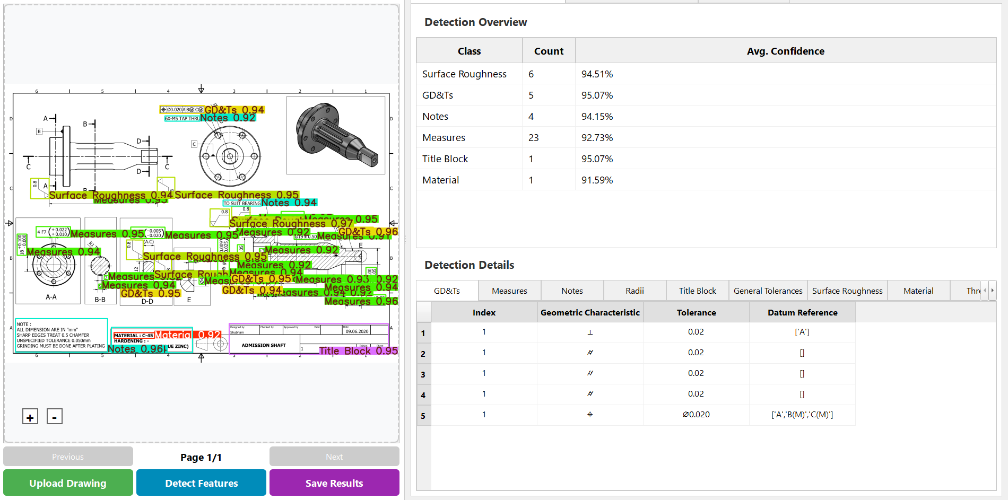Open the GD&Ts tab

(x=447, y=291)
